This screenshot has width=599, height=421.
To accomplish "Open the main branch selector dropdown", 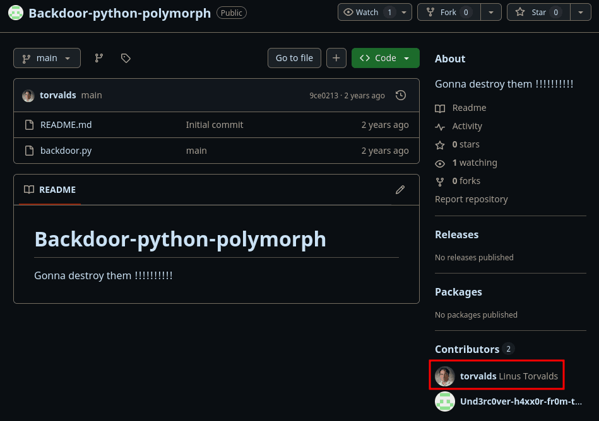I will [x=47, y=58].
